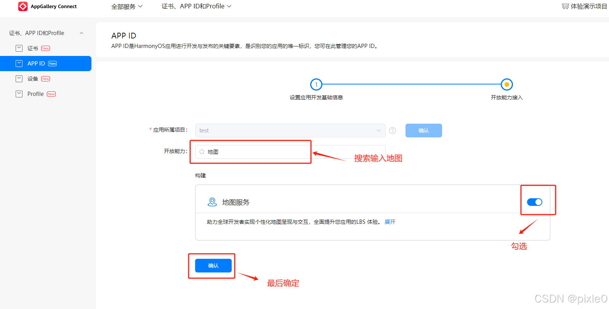Click the bottom blue 确认 button
The image size is (609, 309).
click(213, 266)
